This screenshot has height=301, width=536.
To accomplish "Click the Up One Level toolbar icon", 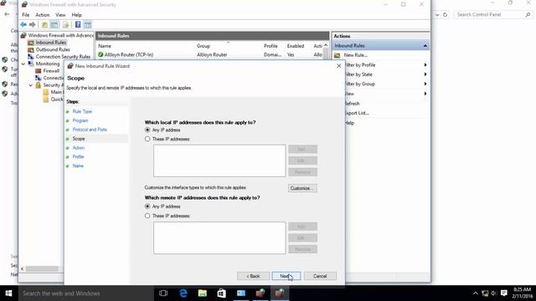I will pyautogui.click(x=44, y=24).
